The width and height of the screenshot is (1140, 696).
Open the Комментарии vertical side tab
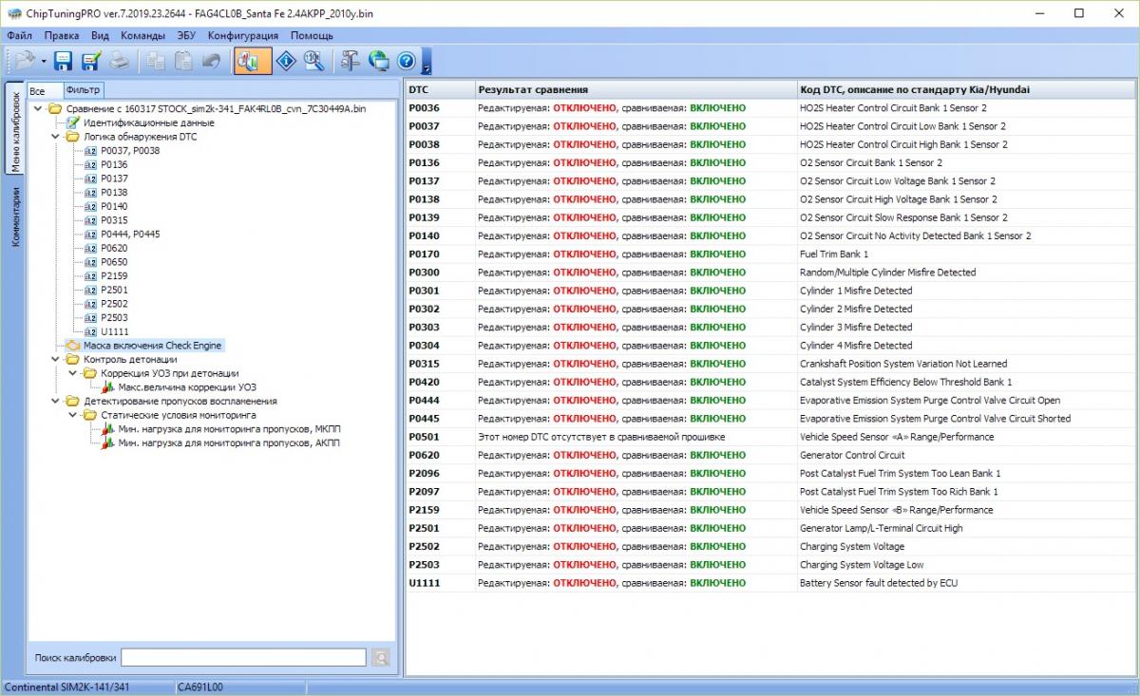coord(16,216)
